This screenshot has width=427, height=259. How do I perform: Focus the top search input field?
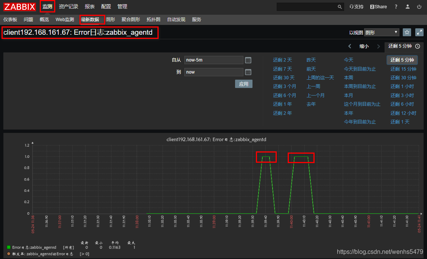pos(307,7)
